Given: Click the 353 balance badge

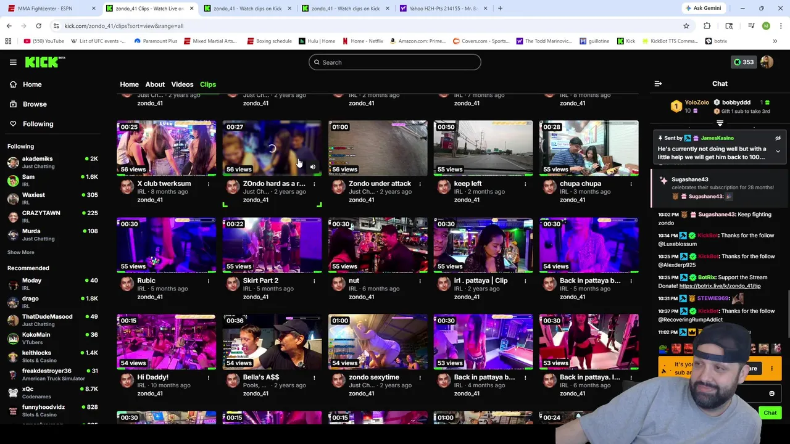Looking at the screenshot, I should click(x=743, y=62).
